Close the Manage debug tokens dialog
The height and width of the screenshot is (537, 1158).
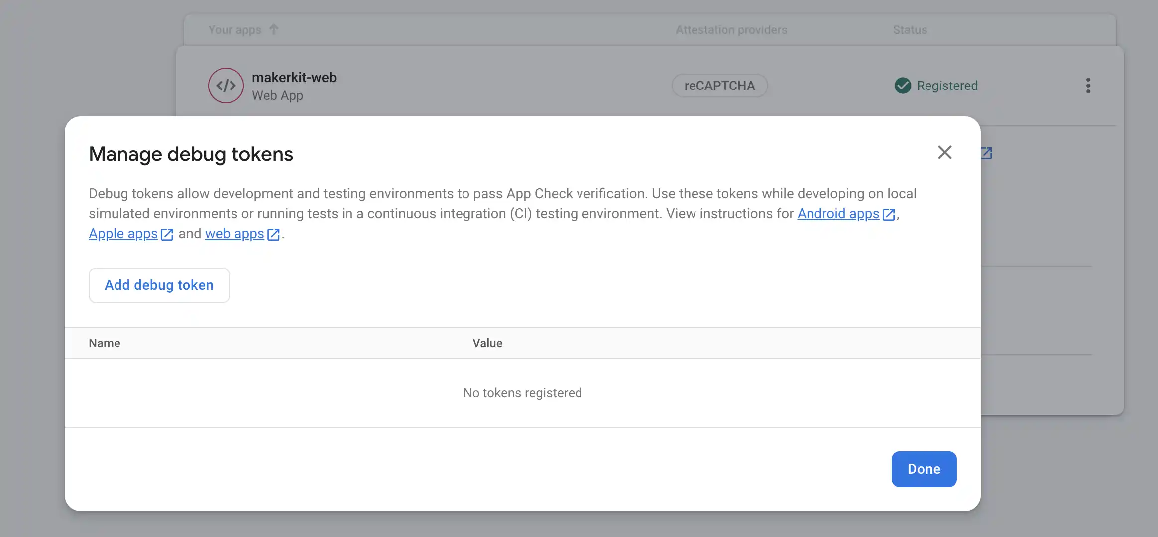(944, 152)
